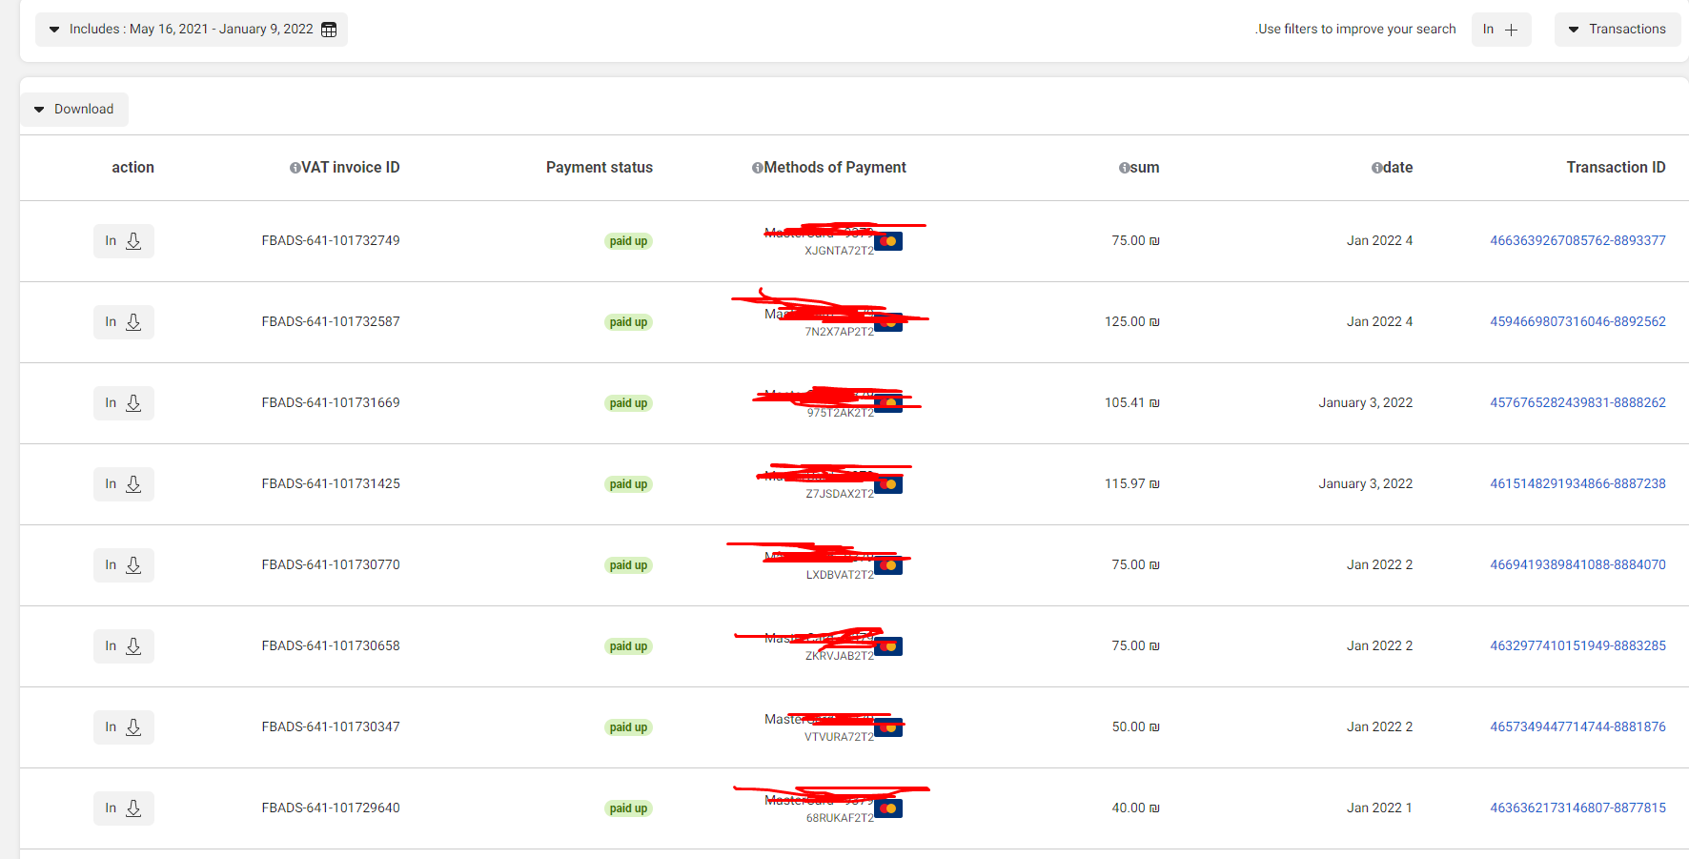Image resolution: width=1689 pixels, height=859 pixels.
Task: Click the Mastercard logo in the XJGNTA72T2 row
Action: [888, 241]
